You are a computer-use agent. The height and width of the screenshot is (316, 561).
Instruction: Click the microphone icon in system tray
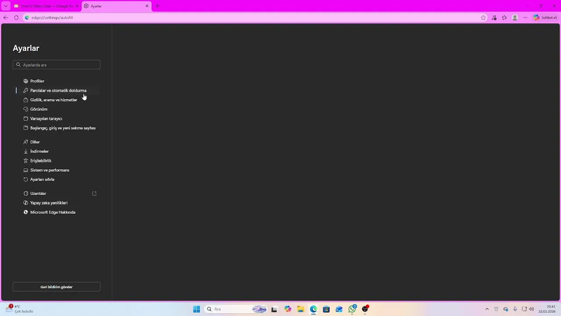[x=515, y=309]
